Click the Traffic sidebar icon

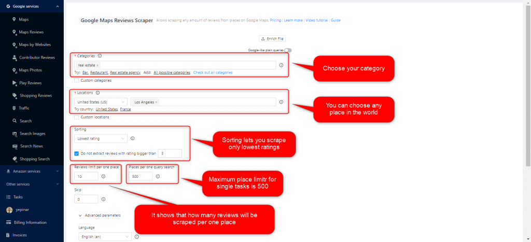(x=14, y=108)
